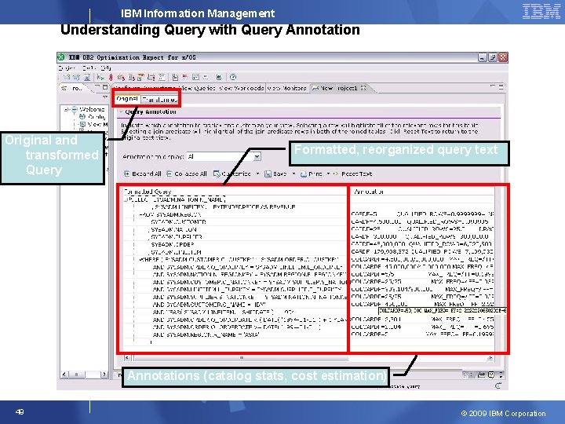
Task: Select the SYSADM.SUPPLIER row
Action: coord(177,237)
